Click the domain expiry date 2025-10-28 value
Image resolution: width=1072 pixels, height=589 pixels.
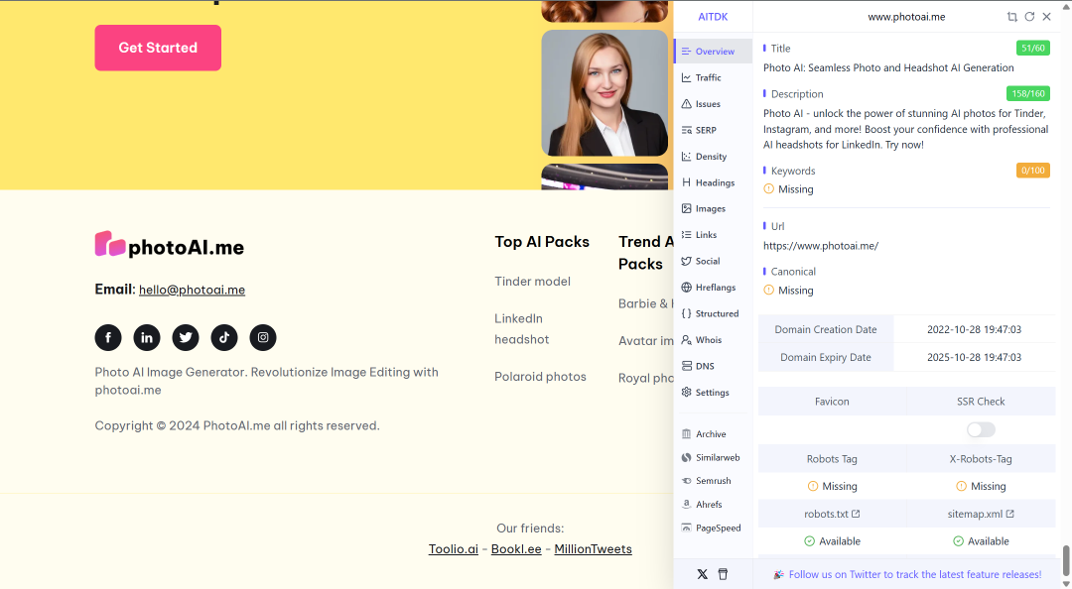(x=975, y=357)
